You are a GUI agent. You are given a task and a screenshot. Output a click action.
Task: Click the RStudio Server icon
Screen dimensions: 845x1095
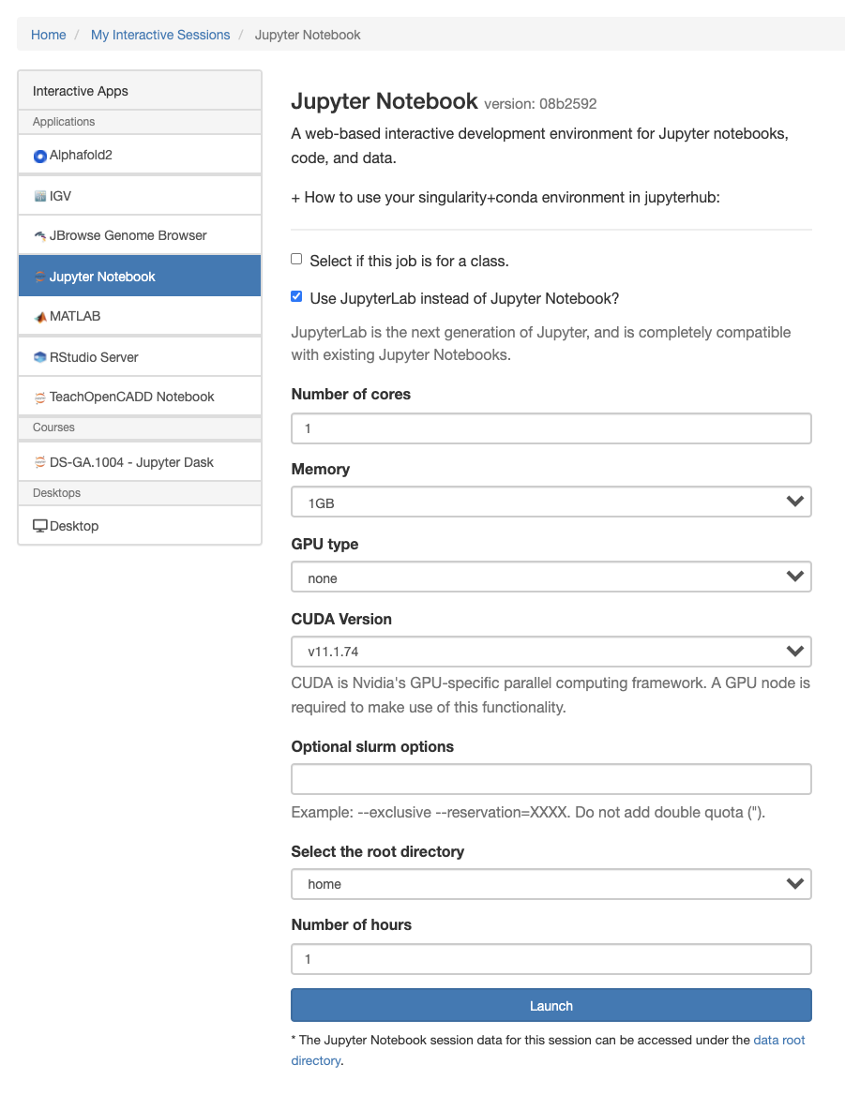tap(40, 357)
